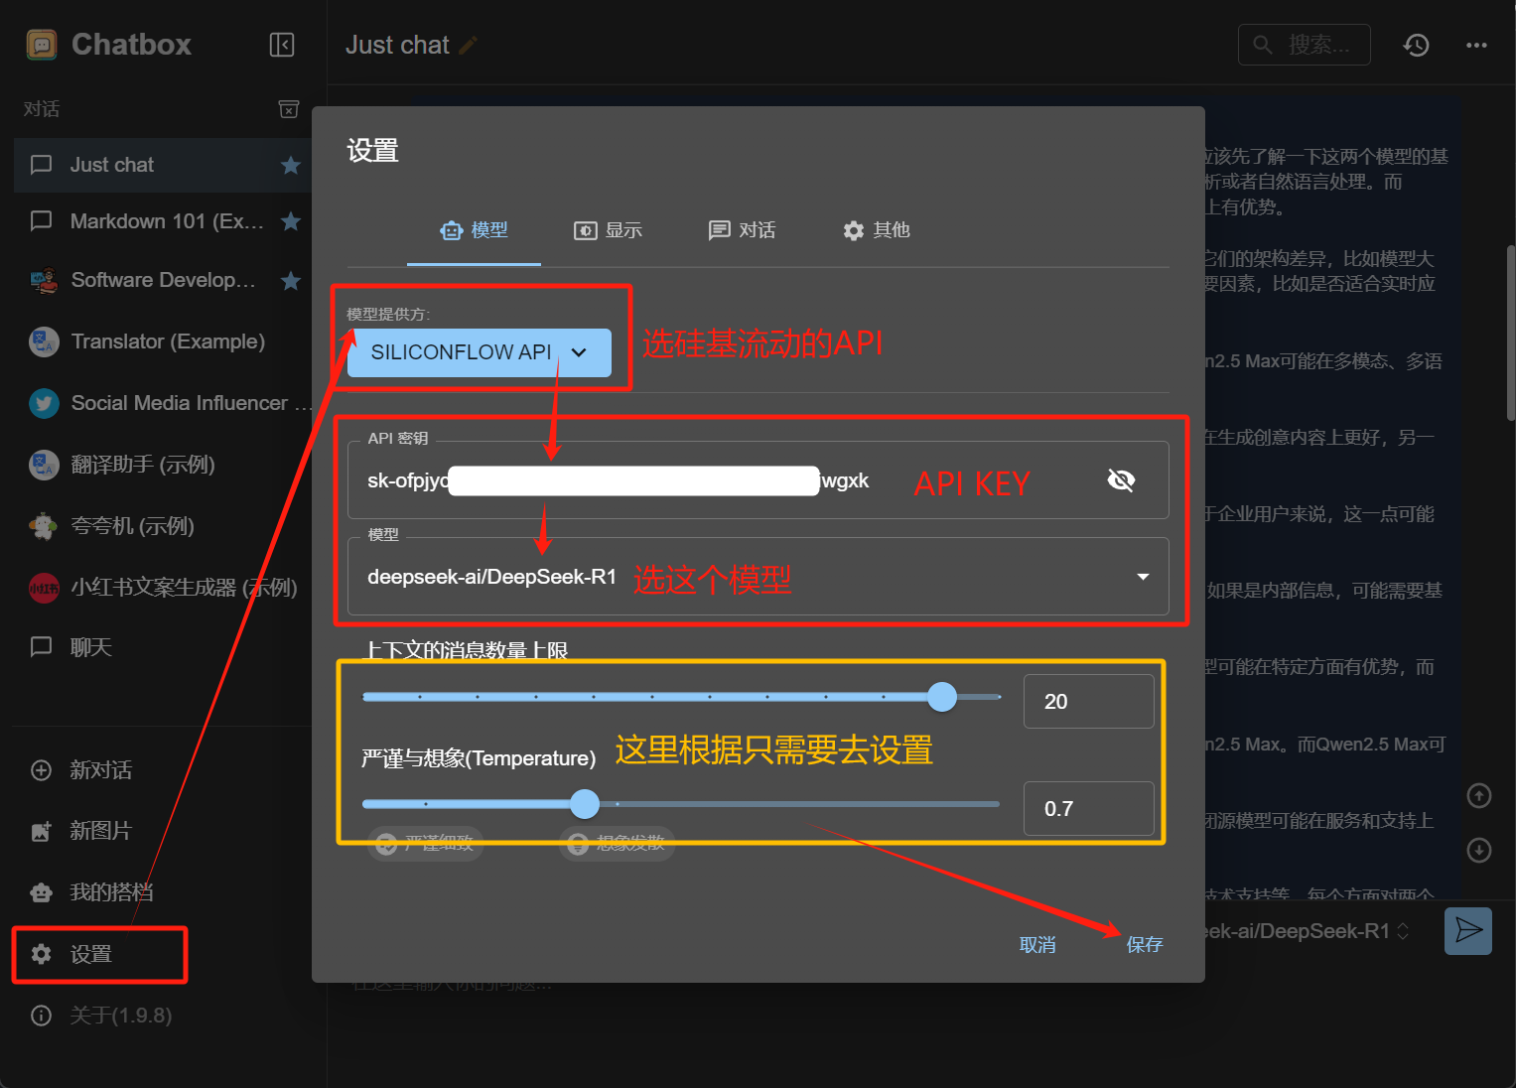
Task: Switch to the 模型 tab
Action: point(474,230)
